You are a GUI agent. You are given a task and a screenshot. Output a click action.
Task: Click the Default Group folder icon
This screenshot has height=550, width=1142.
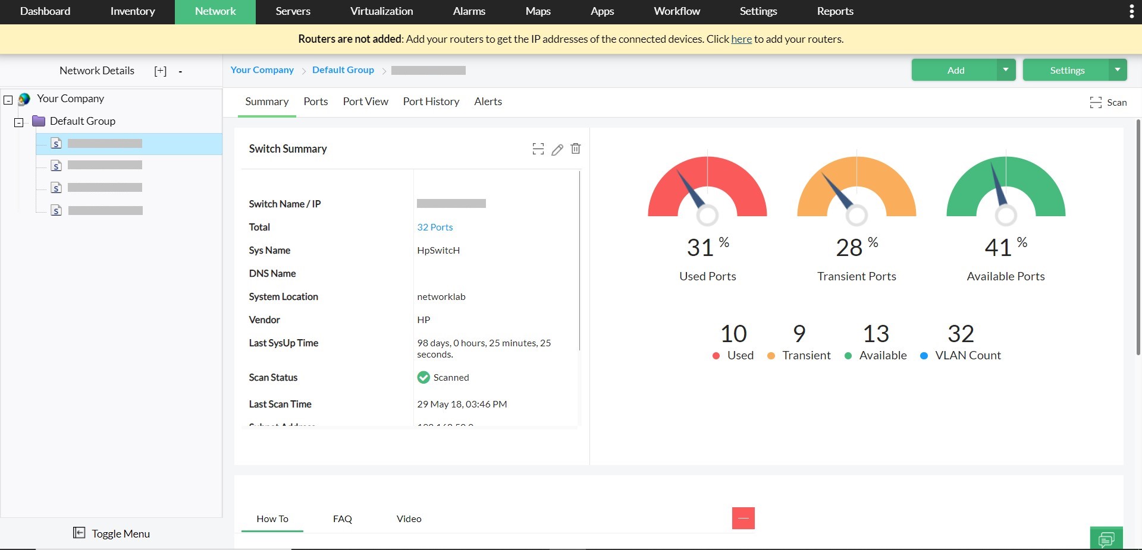(x=39, y=121)
